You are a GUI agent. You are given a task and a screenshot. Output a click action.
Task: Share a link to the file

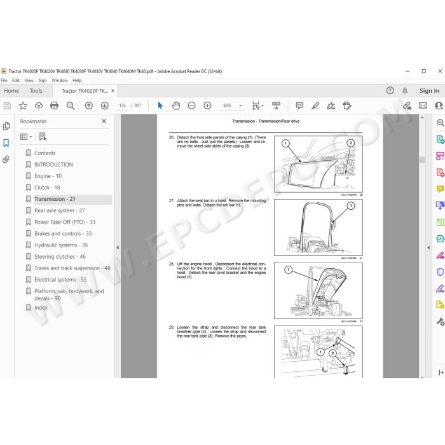coord(407,106)
